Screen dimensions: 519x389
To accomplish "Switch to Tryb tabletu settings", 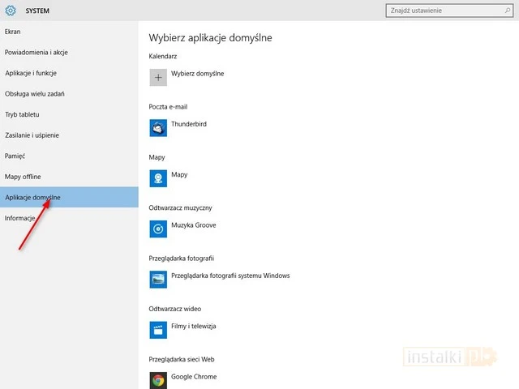I will click(x=22, y=115).
